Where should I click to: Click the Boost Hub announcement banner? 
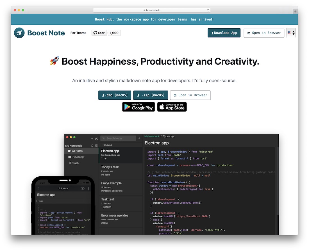[x=154, y=19]
